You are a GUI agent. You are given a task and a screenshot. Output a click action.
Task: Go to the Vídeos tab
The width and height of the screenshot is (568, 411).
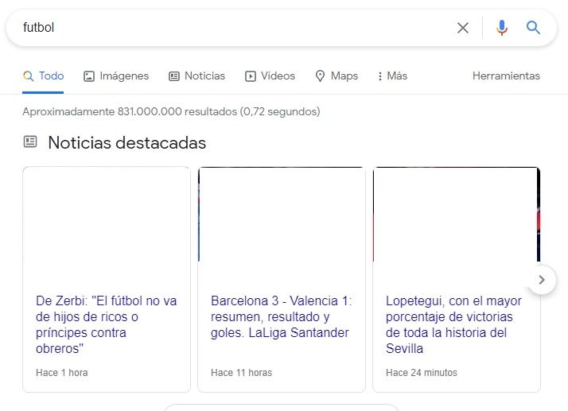tap(270, 76)
